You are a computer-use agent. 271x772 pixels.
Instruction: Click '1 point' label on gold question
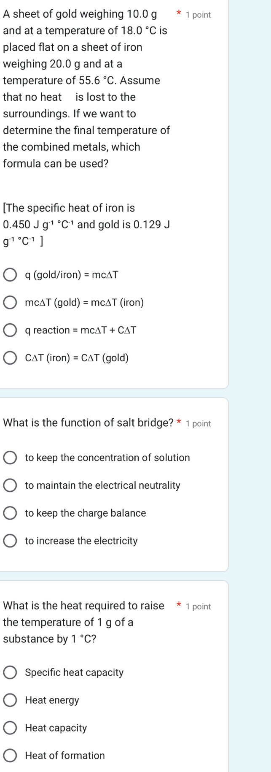(198, 15)
